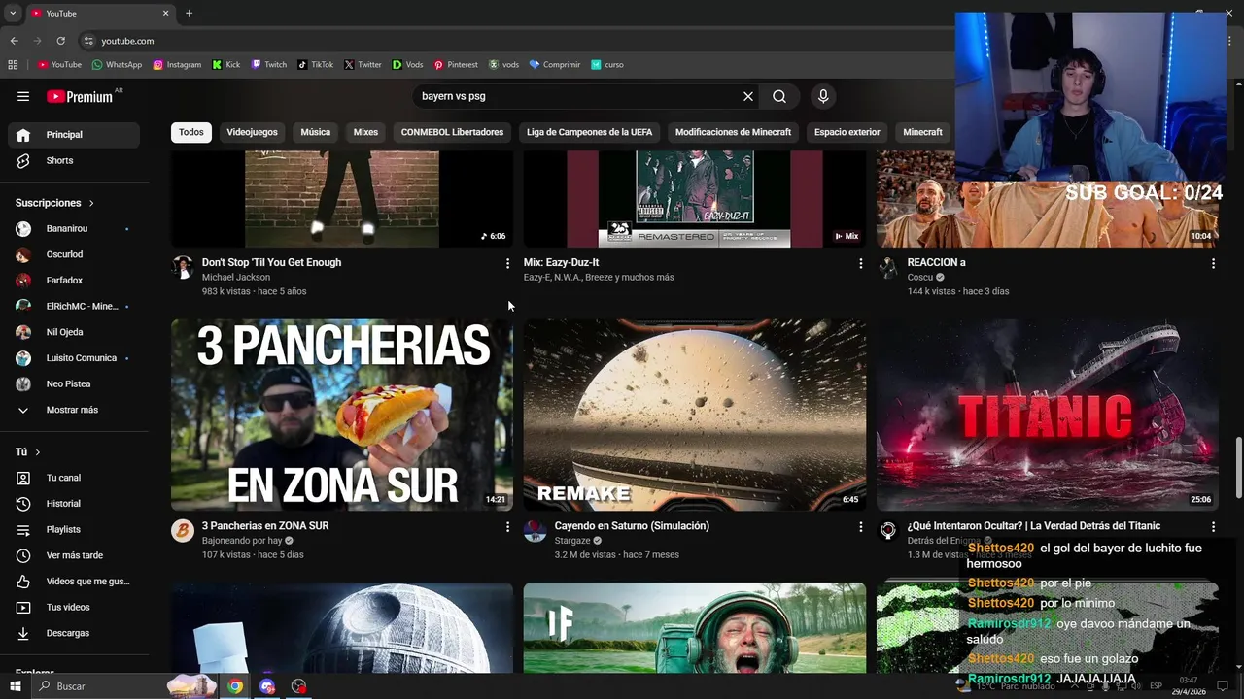Open the YouTube hamburger guide menu
The width and height of the screenshot is (1244, 699).
(23, 96)
